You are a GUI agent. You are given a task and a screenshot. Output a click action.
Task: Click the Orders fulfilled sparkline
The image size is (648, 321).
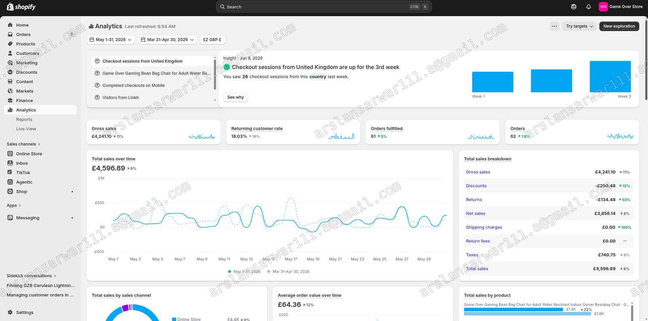coord(481,137)
